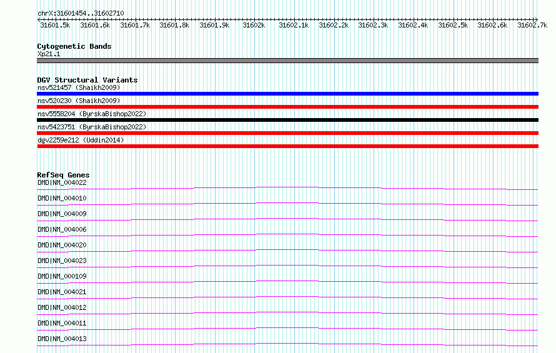The width and height of the screenshot is (556, 353).
Task: Click the 31601.6k ruler label
Action: [x=95, y=25]
